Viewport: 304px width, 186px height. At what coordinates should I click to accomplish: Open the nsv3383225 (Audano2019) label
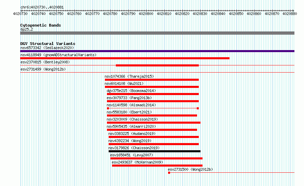[x=132, y=134]
